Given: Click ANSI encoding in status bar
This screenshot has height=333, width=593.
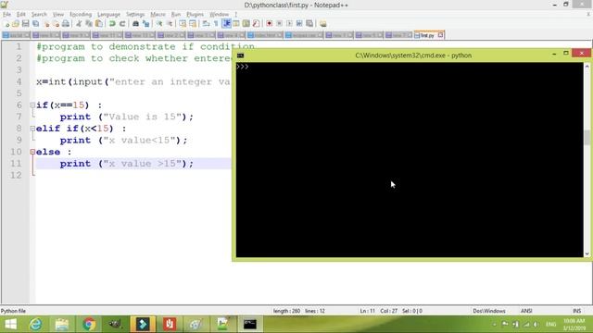Looking at the screenshot, I should (526, 311).
